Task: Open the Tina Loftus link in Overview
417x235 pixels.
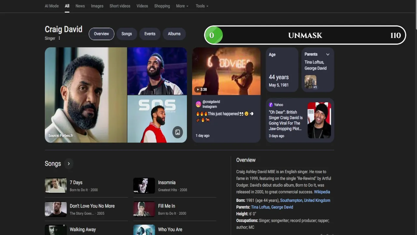Action: [260, 207]
